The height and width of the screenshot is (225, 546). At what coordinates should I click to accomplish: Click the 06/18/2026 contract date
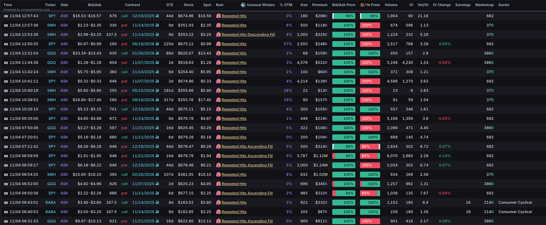point(143,44)
